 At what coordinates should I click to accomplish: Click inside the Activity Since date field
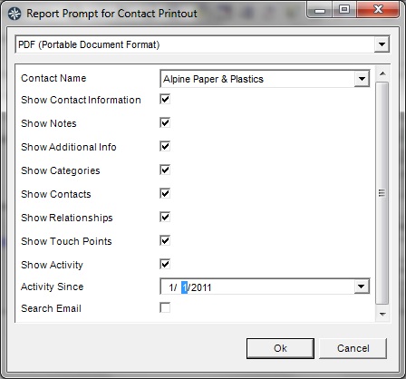(257, 287)
